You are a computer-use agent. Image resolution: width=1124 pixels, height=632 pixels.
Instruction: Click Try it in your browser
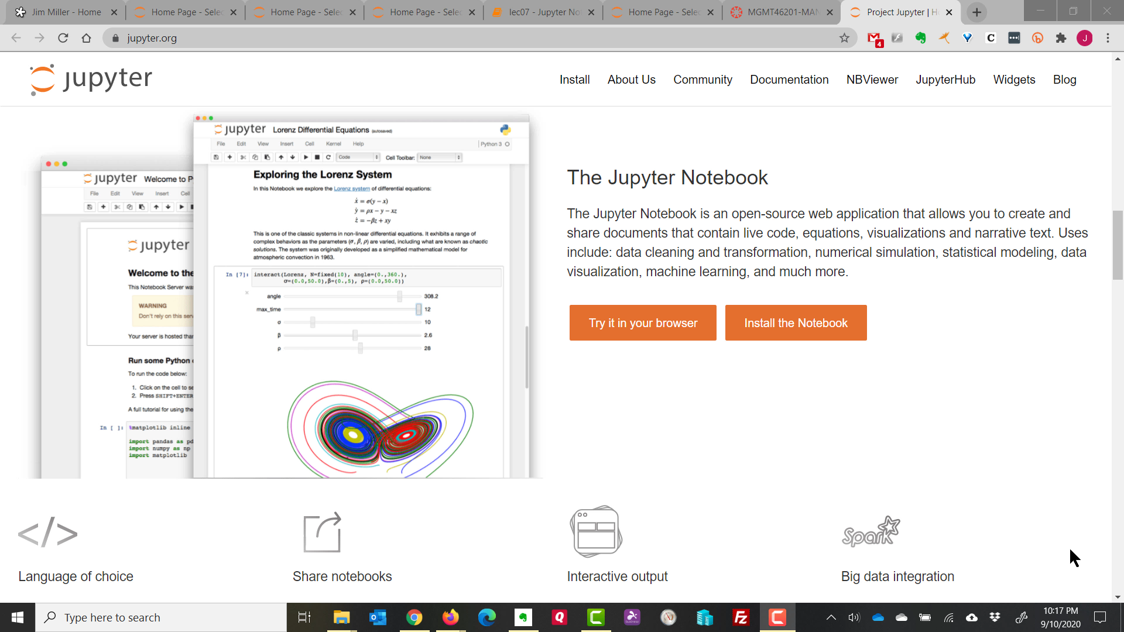point(643,323)
